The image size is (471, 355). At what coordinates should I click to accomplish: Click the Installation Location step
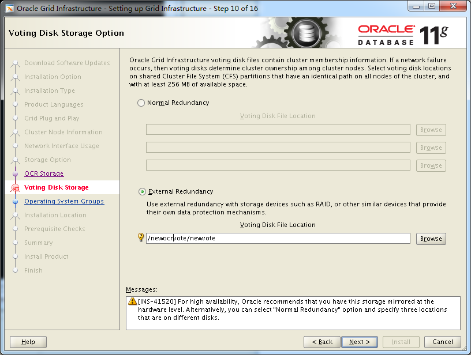coord(55,215)
